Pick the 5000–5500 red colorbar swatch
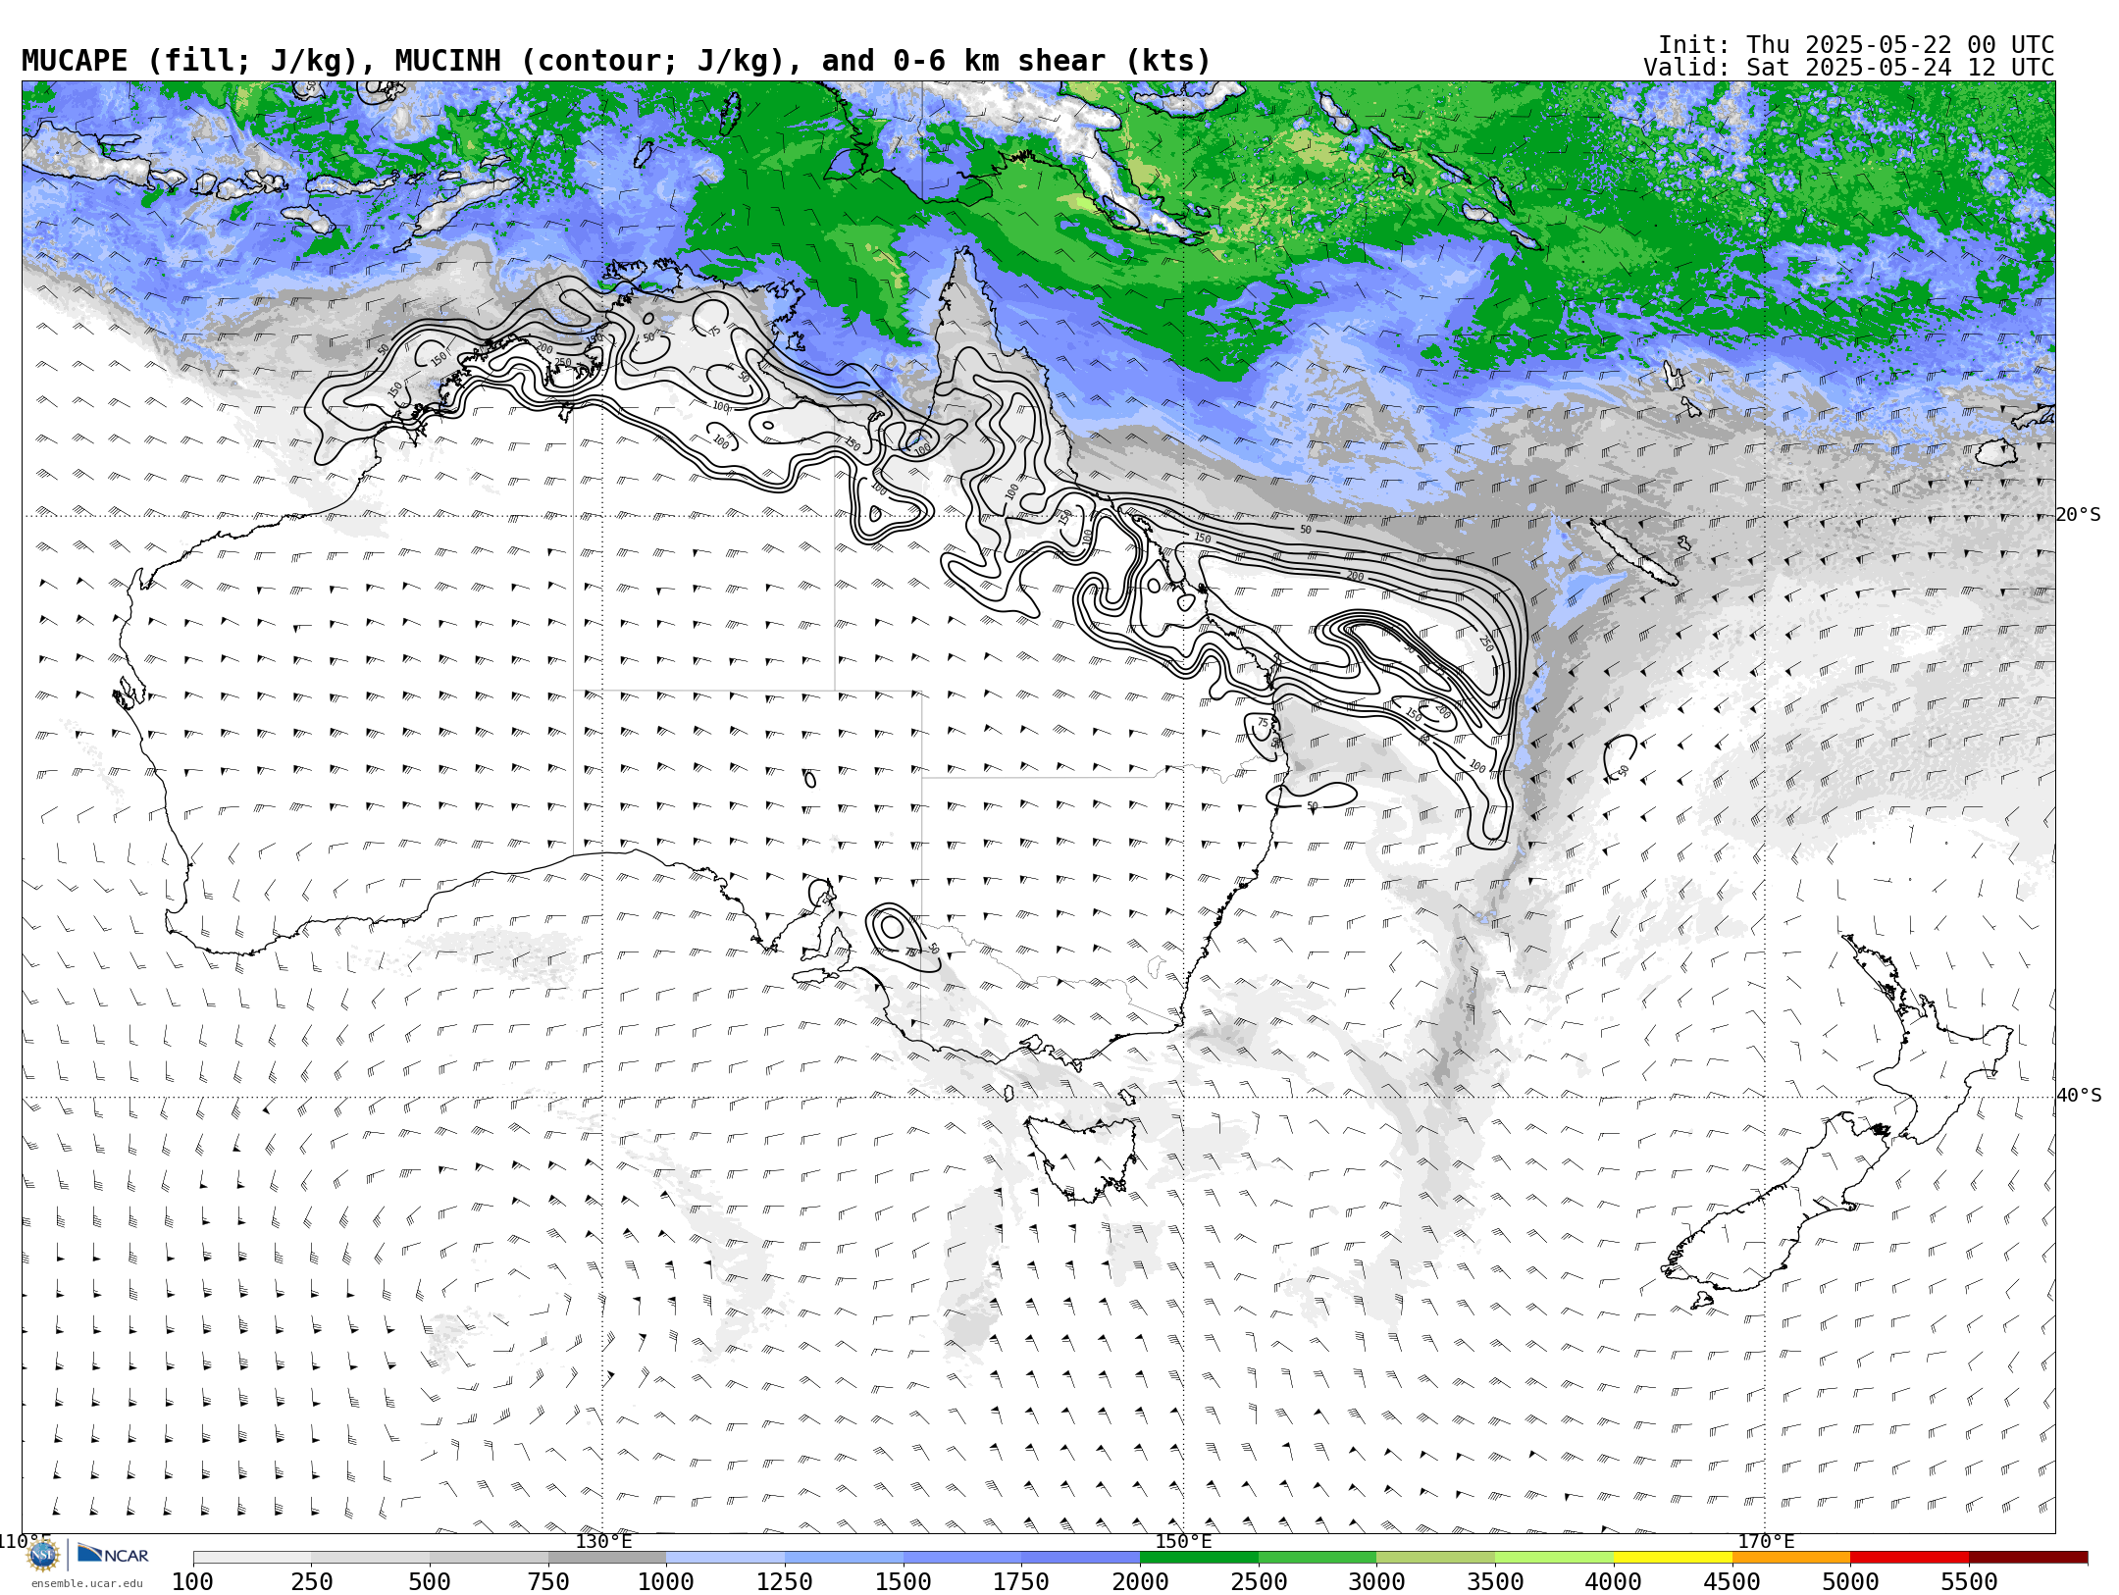2119x1595 pixels. click(x=1909, y=1558)
